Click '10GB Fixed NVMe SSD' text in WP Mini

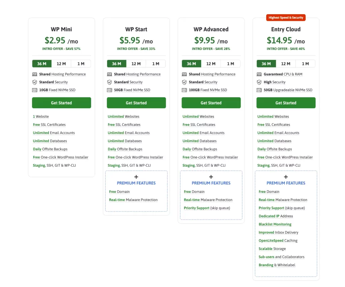(x=57, y=90)
